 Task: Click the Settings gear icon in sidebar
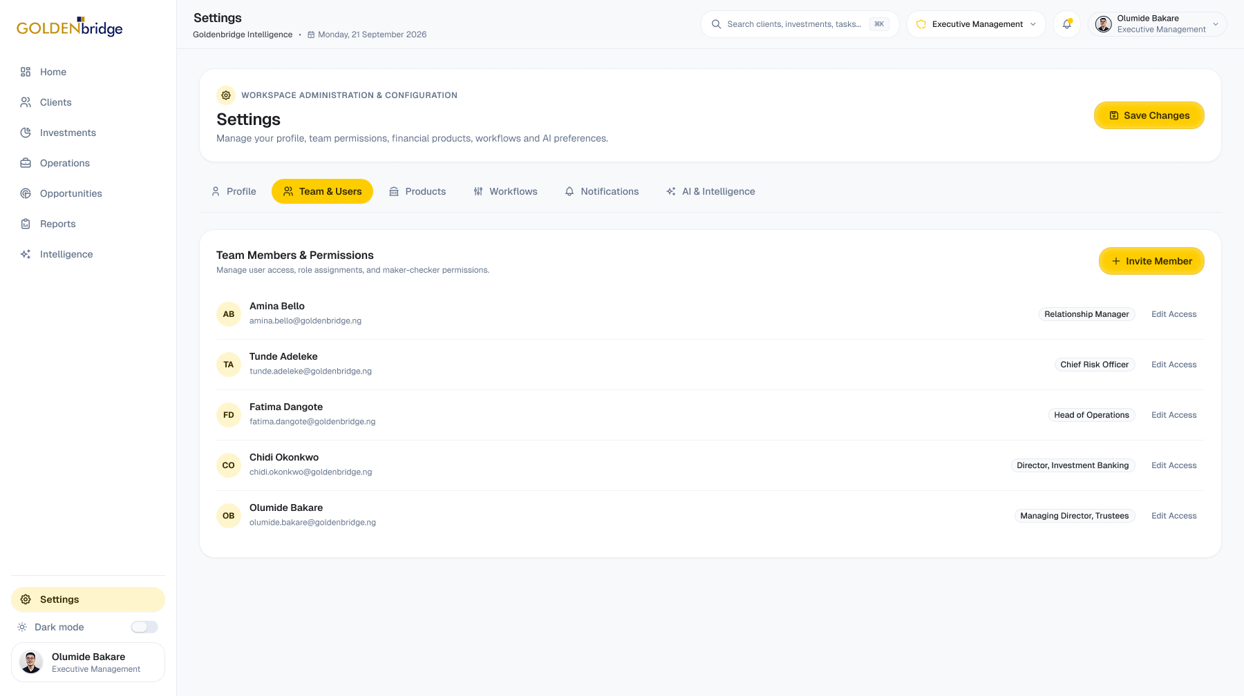click(26, 599)
